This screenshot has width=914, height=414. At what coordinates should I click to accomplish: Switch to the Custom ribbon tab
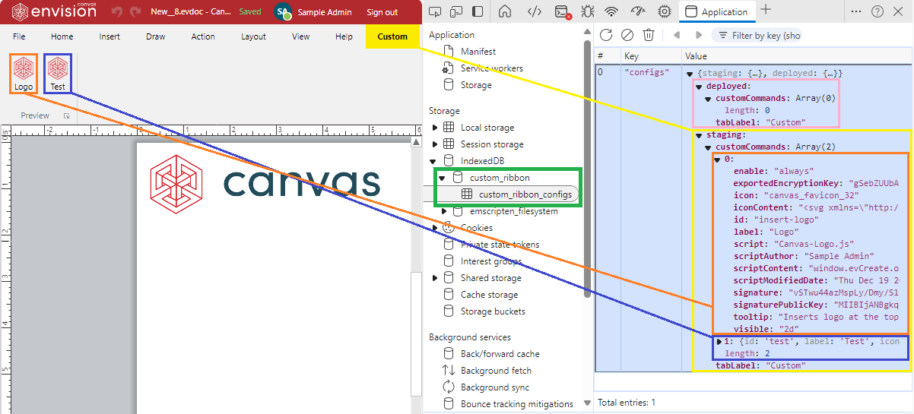(392, 36)
